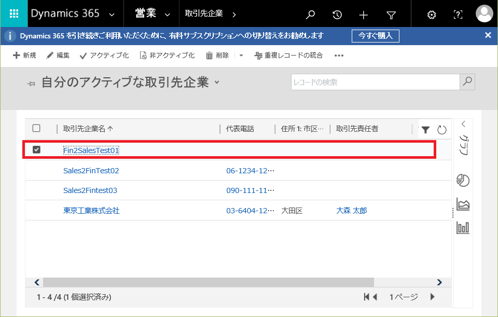The width and height of the screenshot is (498, 317).
Task: Open more commands ellipsis
Action: click(x=339, y=56)
